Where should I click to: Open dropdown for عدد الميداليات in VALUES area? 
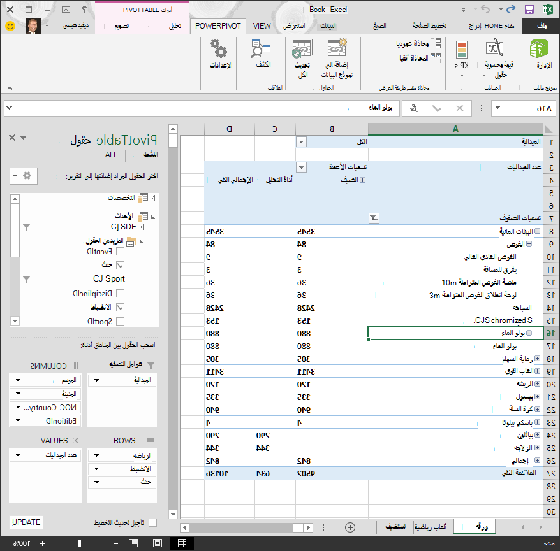pos(18,455)
